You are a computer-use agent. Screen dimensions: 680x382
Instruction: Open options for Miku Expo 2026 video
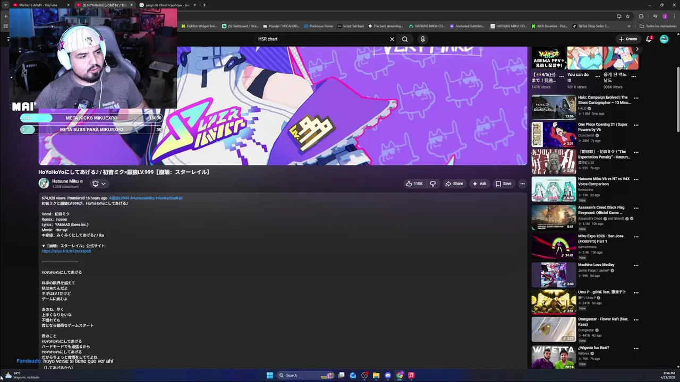click(636, 237)
